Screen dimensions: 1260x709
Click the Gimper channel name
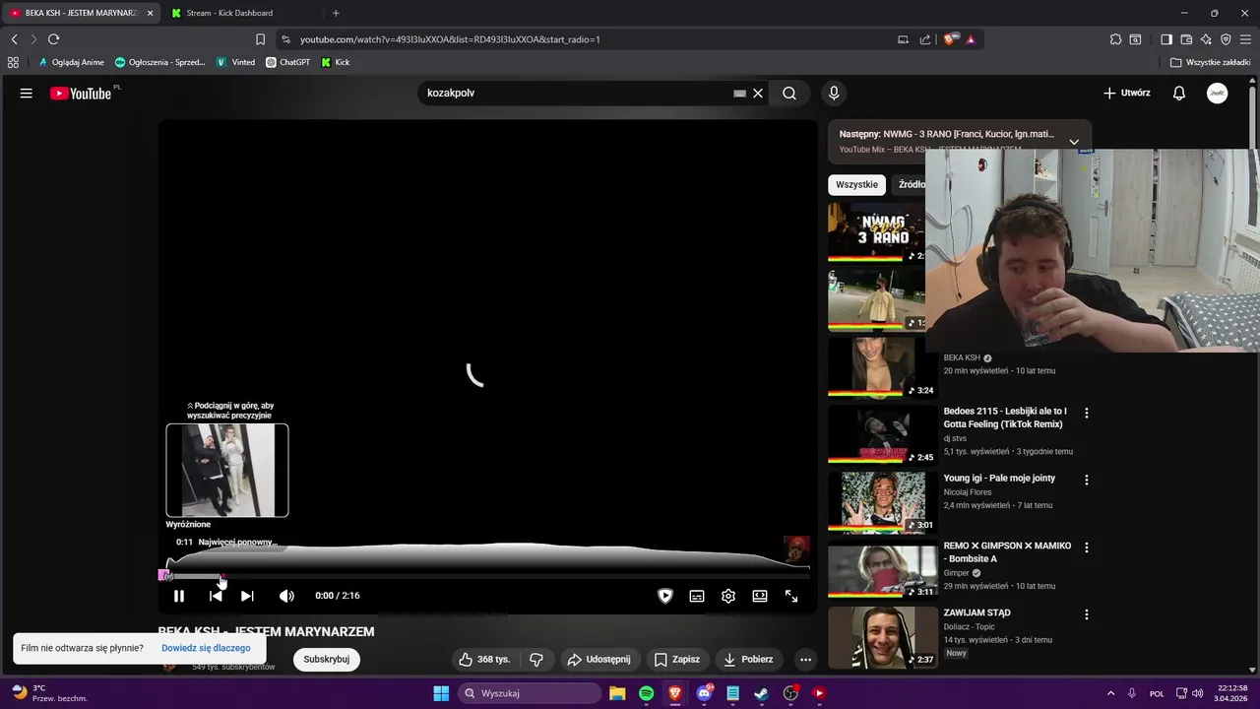click(957, 573)
